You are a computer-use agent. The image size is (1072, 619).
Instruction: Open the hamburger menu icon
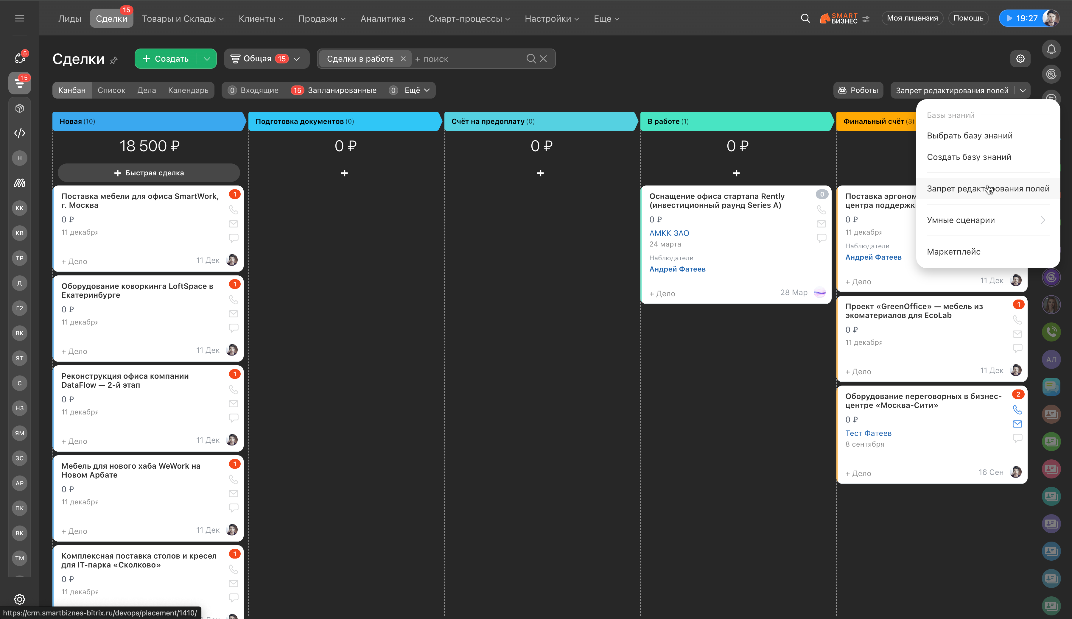(x=20, y=18)
